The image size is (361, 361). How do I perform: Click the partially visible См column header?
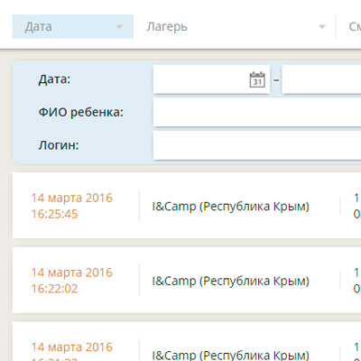[x=355, y=27]
